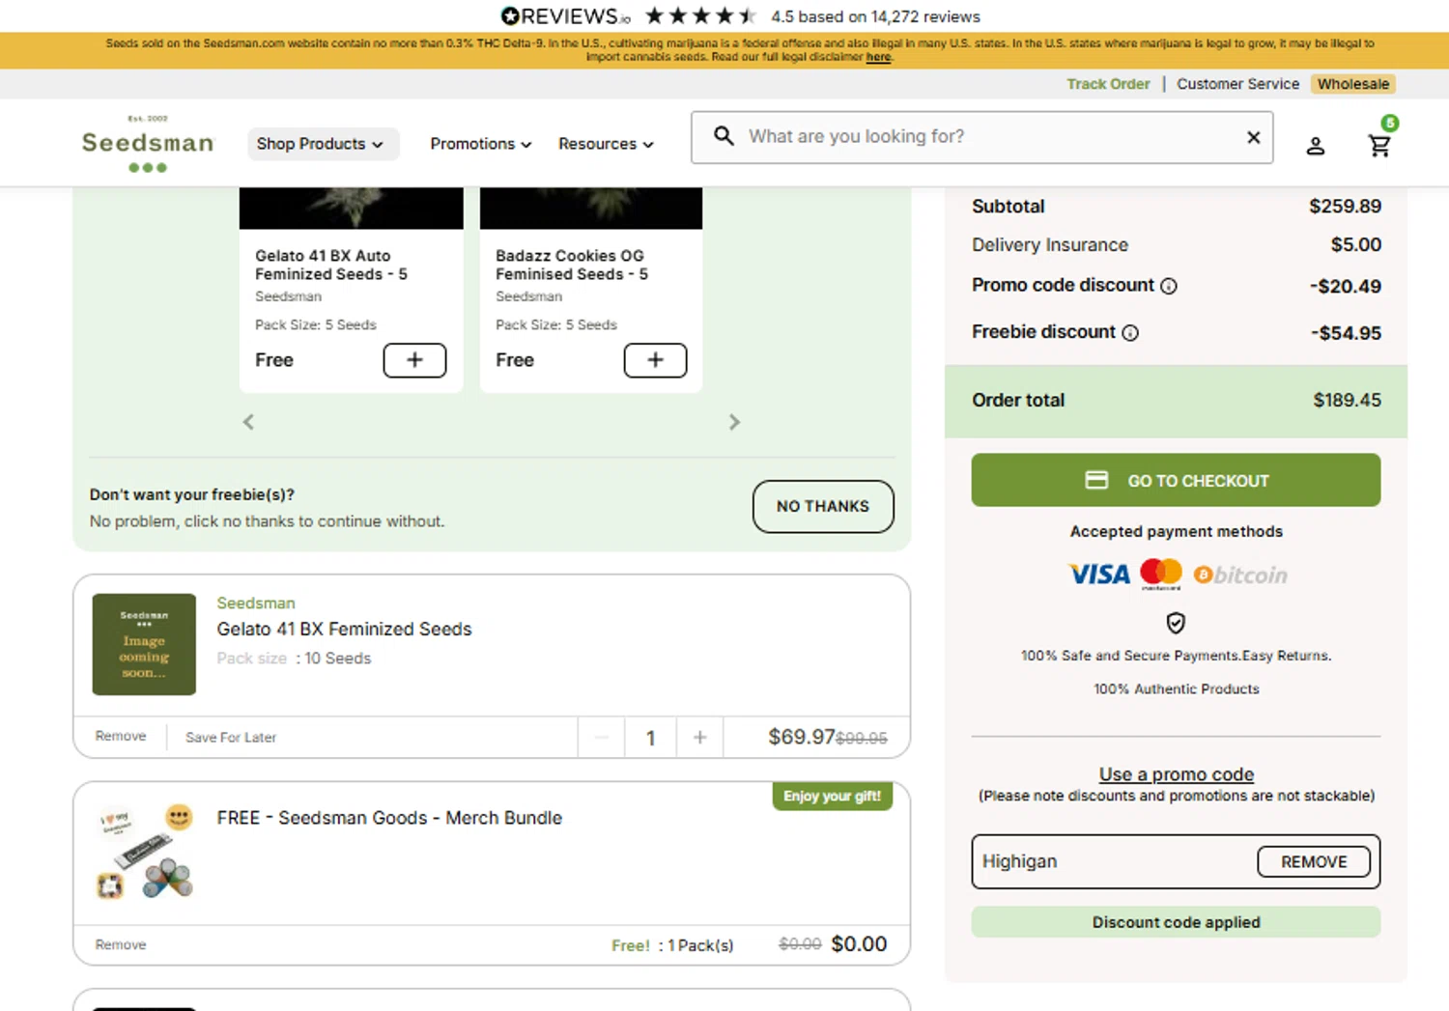Open the user account icon
Screen dimensions: 1449x1011
tap(1316, 146)
